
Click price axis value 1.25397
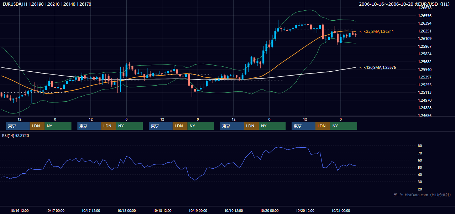[x=425, y=77]
